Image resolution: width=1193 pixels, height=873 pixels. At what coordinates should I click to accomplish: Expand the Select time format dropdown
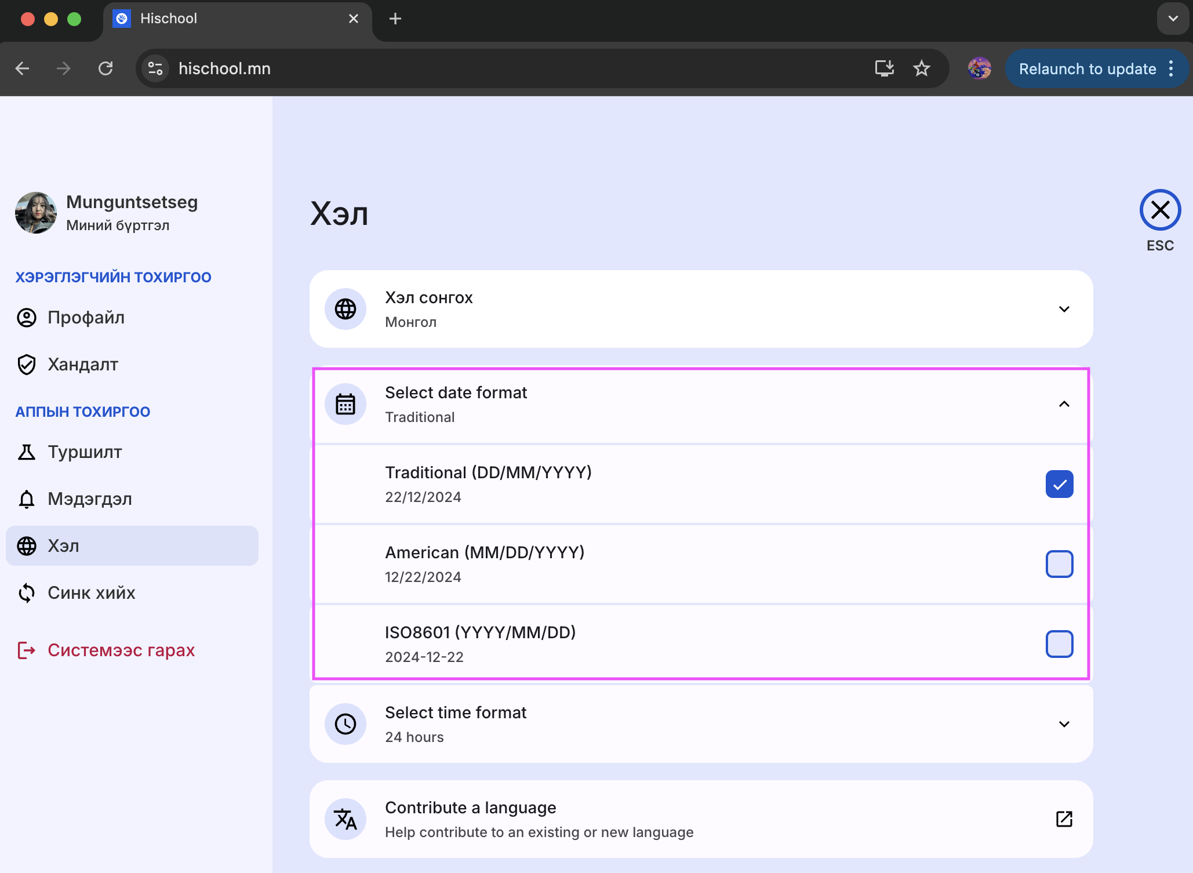click(1064, 724)
